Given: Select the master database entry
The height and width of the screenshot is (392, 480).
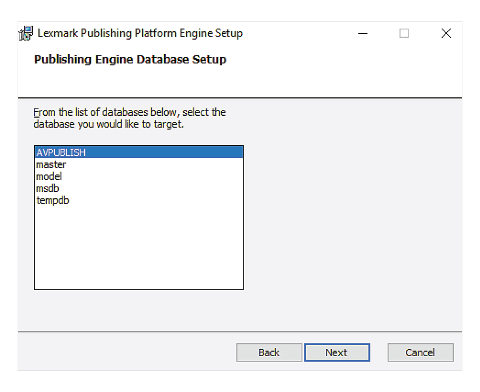Looking at the screenshot, I should pyautogui.click(x=139, y=164).
